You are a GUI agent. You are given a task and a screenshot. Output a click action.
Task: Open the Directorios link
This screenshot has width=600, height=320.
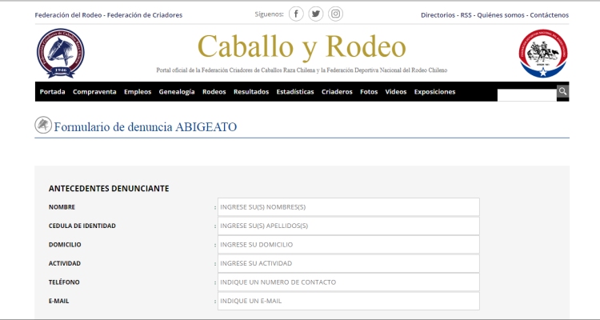click(x=438, y=15)
